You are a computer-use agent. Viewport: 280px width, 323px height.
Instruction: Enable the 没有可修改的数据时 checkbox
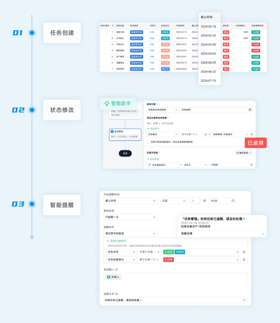pos(148,142)
